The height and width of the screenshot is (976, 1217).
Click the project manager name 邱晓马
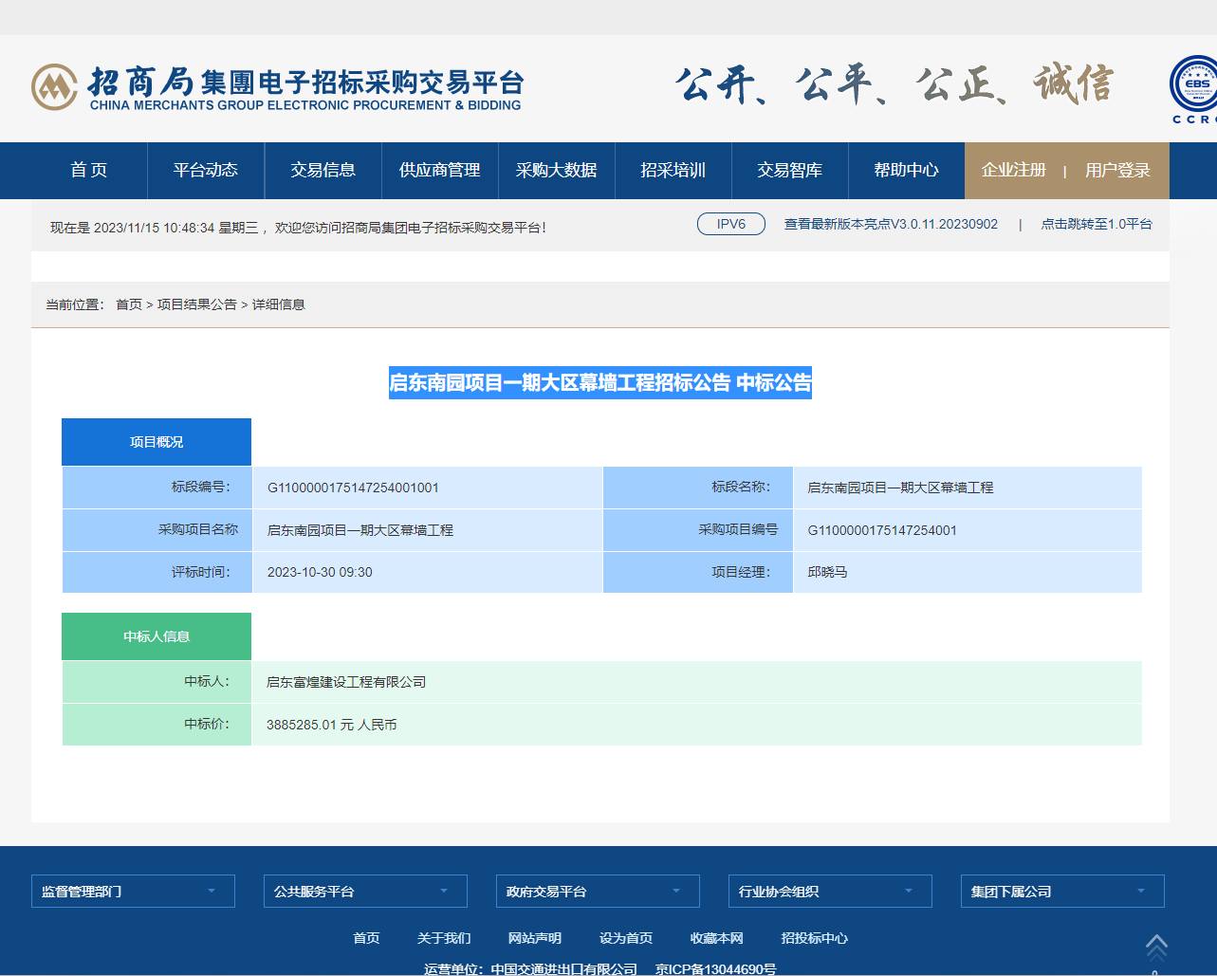coord(827,572)
